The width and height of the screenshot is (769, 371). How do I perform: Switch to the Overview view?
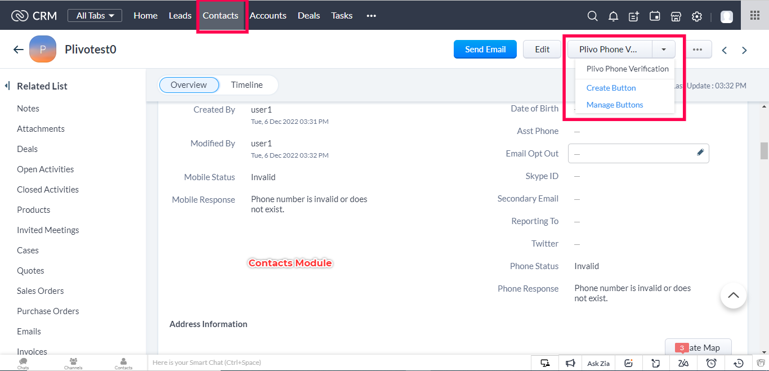click(x=189, y=85)
